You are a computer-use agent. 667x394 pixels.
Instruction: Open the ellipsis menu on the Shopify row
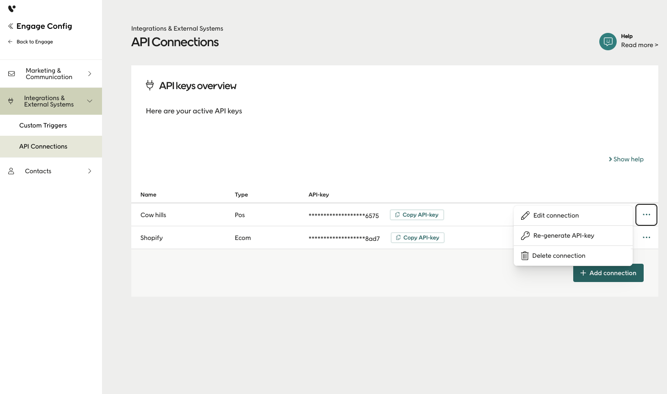[x=646, y=237]
